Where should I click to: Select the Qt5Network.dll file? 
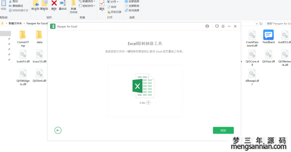click(285, 58)
